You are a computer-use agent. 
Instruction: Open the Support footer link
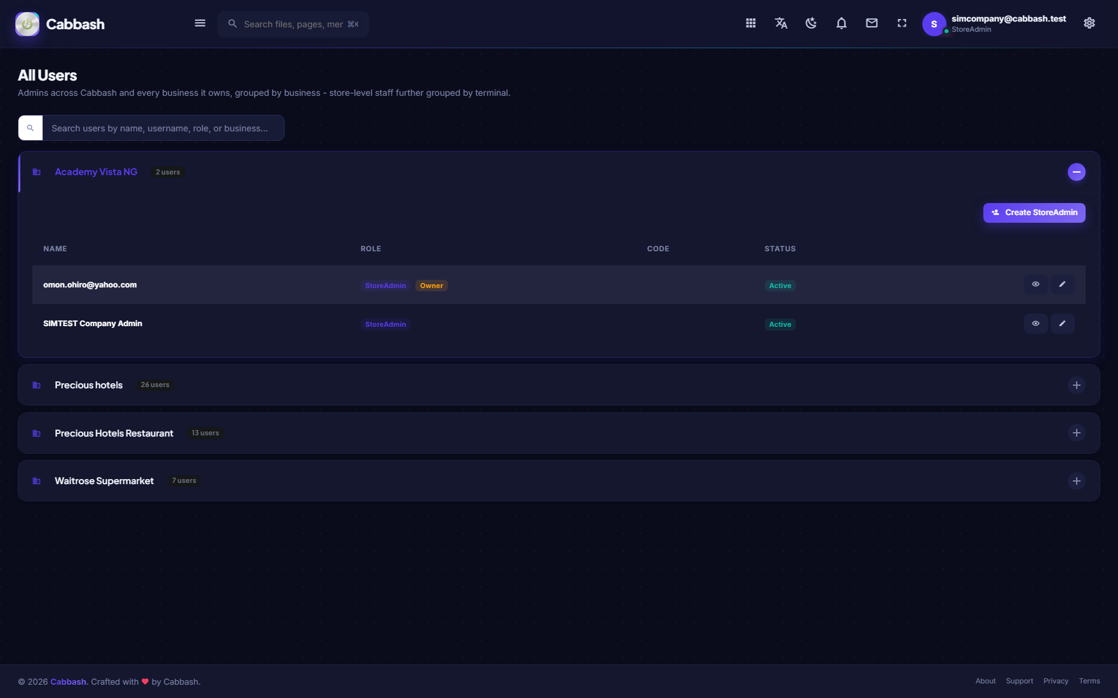(1020, 681)
